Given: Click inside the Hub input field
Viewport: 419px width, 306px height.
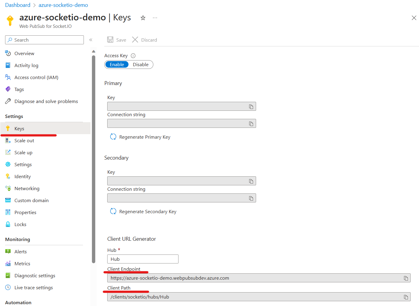Looking at the screenshot, I should point(143,259).
